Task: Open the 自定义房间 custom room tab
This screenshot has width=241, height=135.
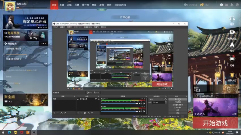Action: [x=120, y=5]
